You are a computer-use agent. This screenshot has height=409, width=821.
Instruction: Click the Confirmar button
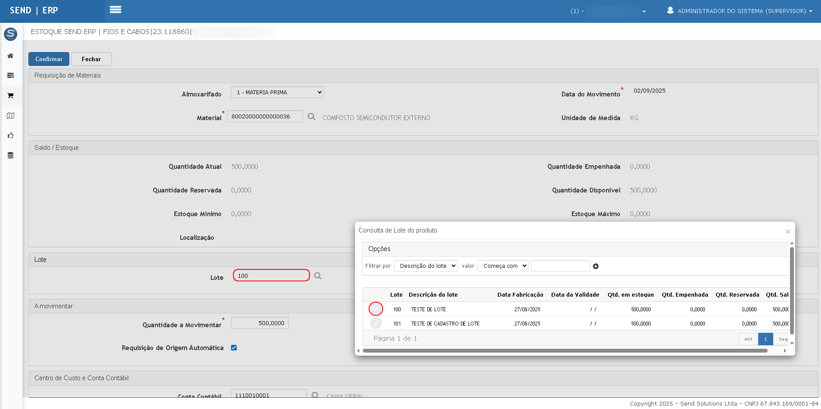click(x=49, y=59)
